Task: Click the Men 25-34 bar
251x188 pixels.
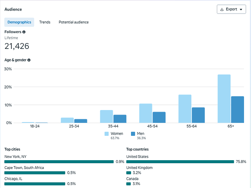Action: coord(81,121)
